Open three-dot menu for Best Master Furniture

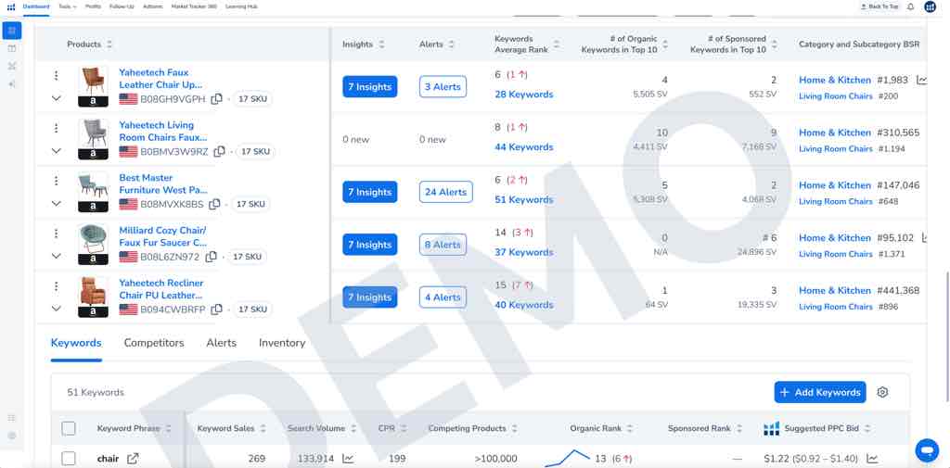tap(57, 181)
